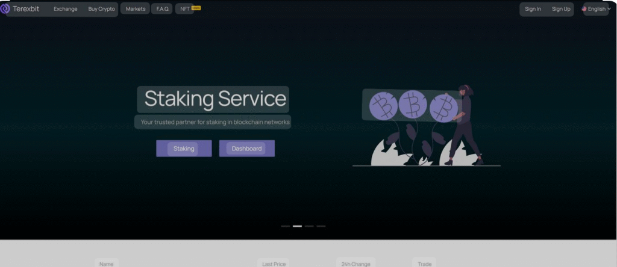Image resolution: width=617 pixels, height=267 pixels.
Task: Select the NFT navigation item
Action: coord(185,9)
